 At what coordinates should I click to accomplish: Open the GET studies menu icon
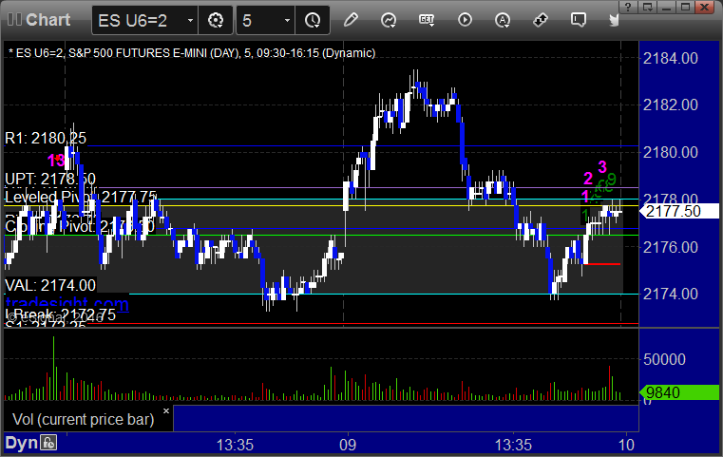pos(427,20)
